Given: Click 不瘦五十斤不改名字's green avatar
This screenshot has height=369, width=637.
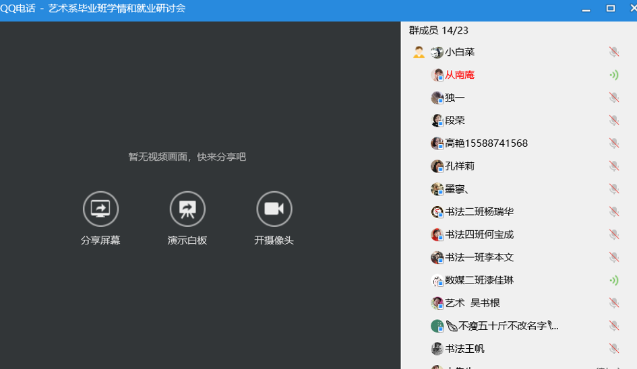Looking at the screenshot, I should (x=437, y=326).
